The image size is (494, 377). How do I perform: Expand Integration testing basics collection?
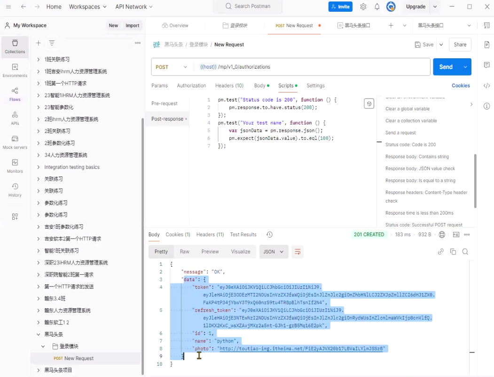(x=38, y=167)
